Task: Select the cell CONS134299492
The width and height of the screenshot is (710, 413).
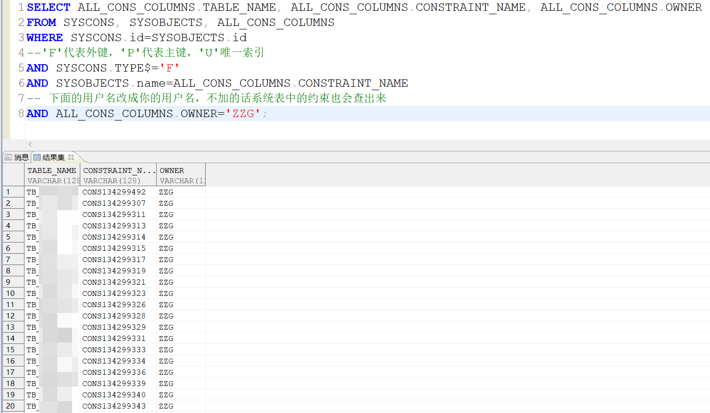Action: (118, 192)
